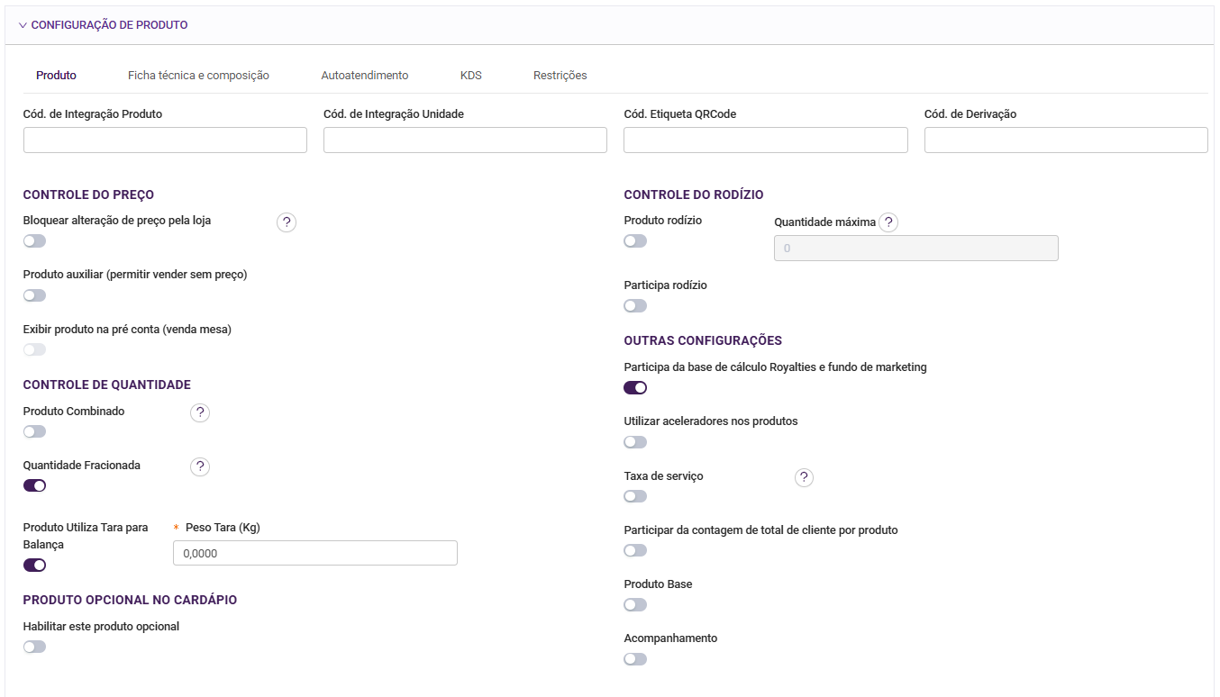Switch to the Autoatendimento tab
This screenshot has width=1220, height=697.
pos(365,76)
